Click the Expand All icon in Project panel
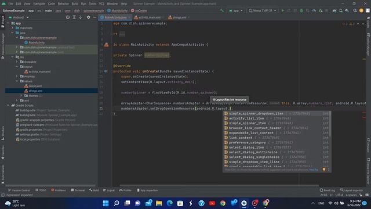This screenshot has height=209, width=371. (74, 17)
